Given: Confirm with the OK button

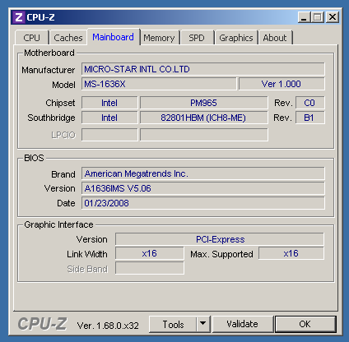Looking at the screenshot, I should 305,324.
